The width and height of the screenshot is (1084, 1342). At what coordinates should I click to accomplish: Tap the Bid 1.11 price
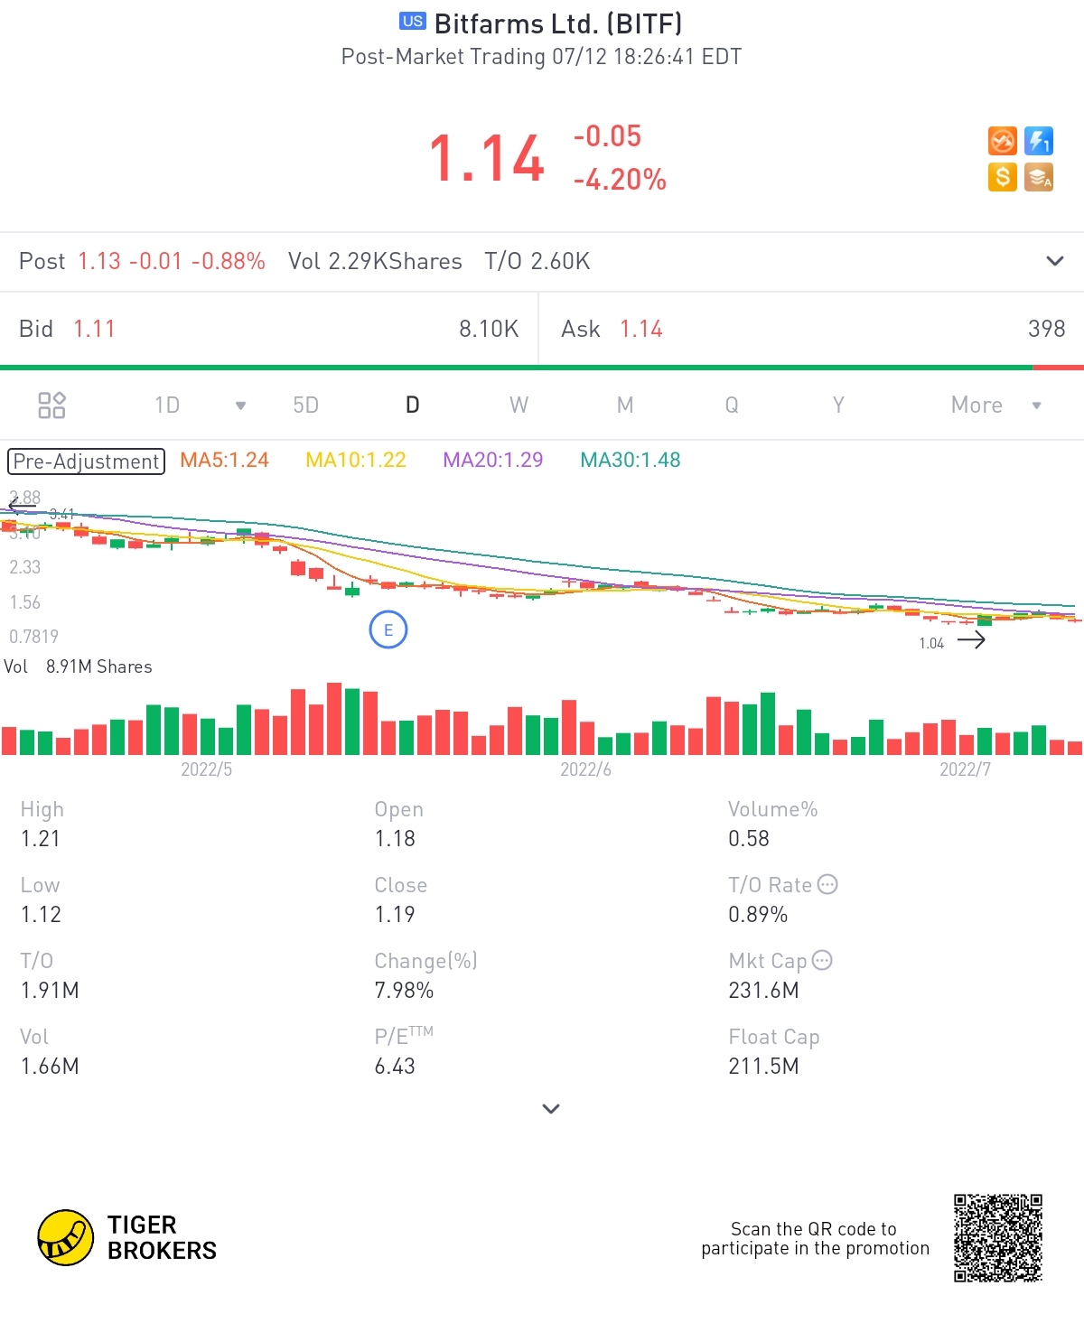(94, 329)
